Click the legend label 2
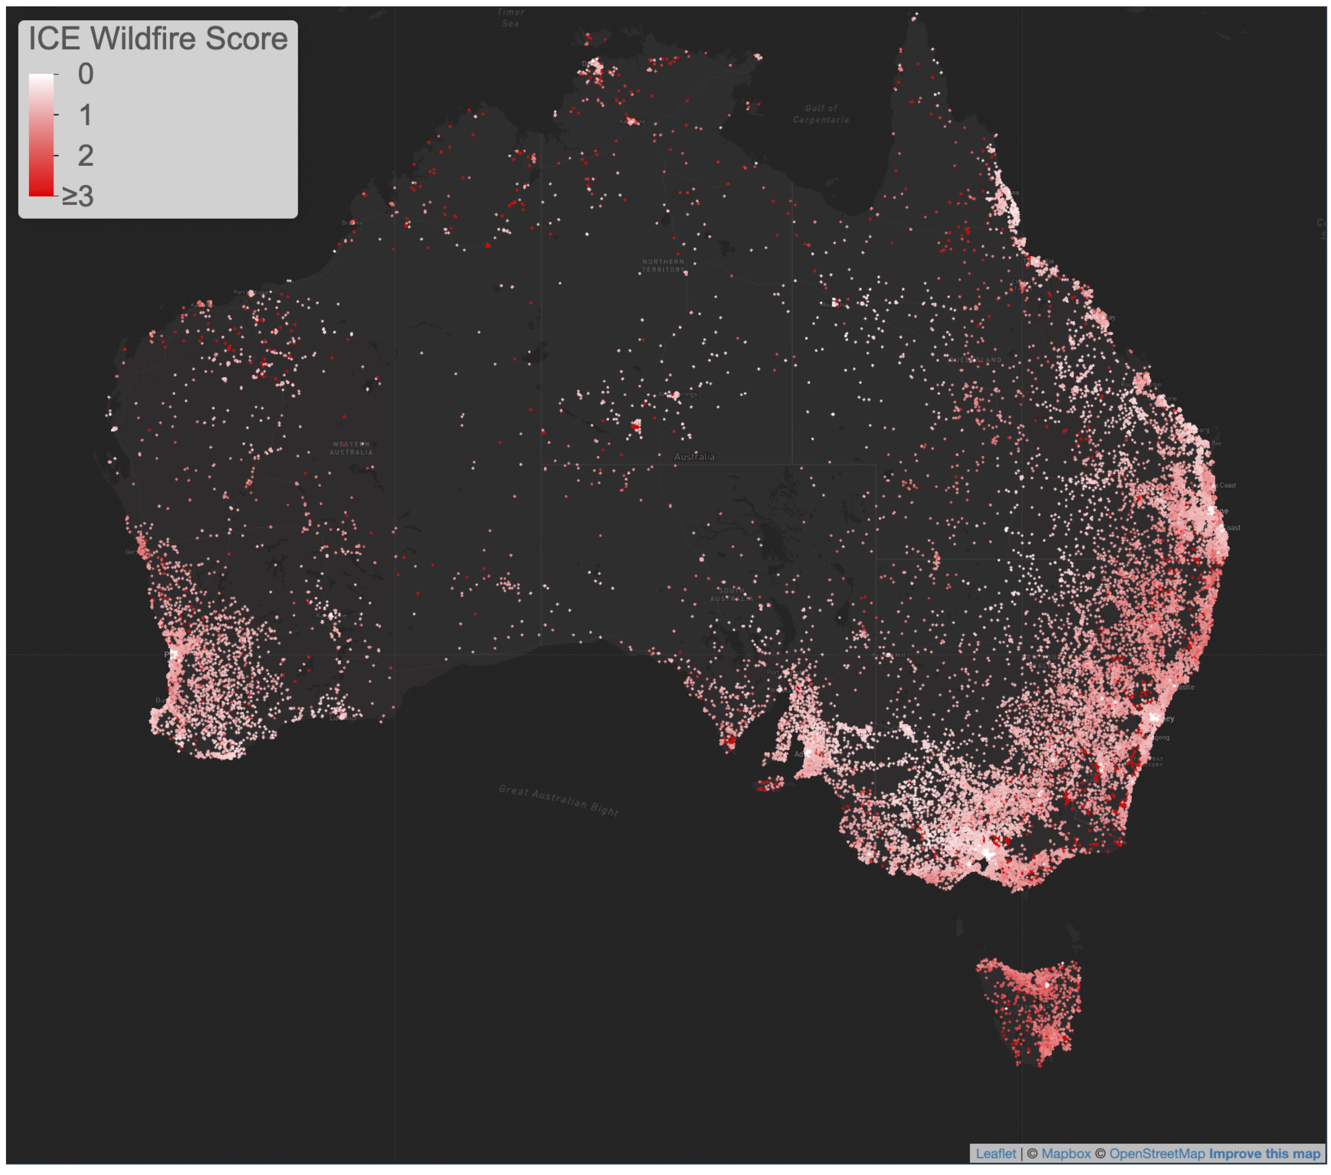The height and width of the screenshot is (1175, 1331). click(x=85, y=156)
